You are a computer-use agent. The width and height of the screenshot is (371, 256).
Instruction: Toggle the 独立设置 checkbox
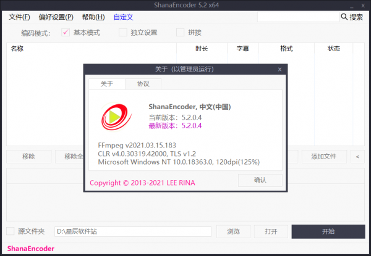[x=123, y=33]
